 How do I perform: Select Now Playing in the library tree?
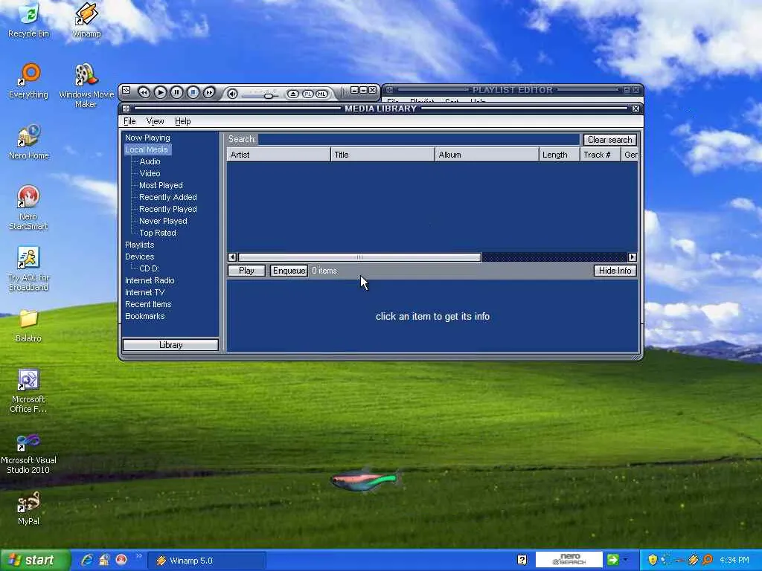click(x=147, y=138)
